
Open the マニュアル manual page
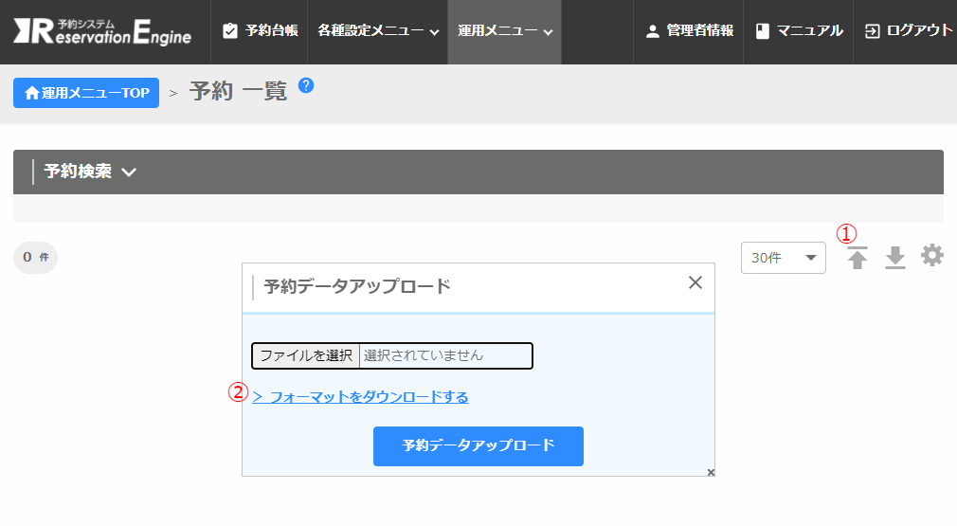tap(799, 31)
